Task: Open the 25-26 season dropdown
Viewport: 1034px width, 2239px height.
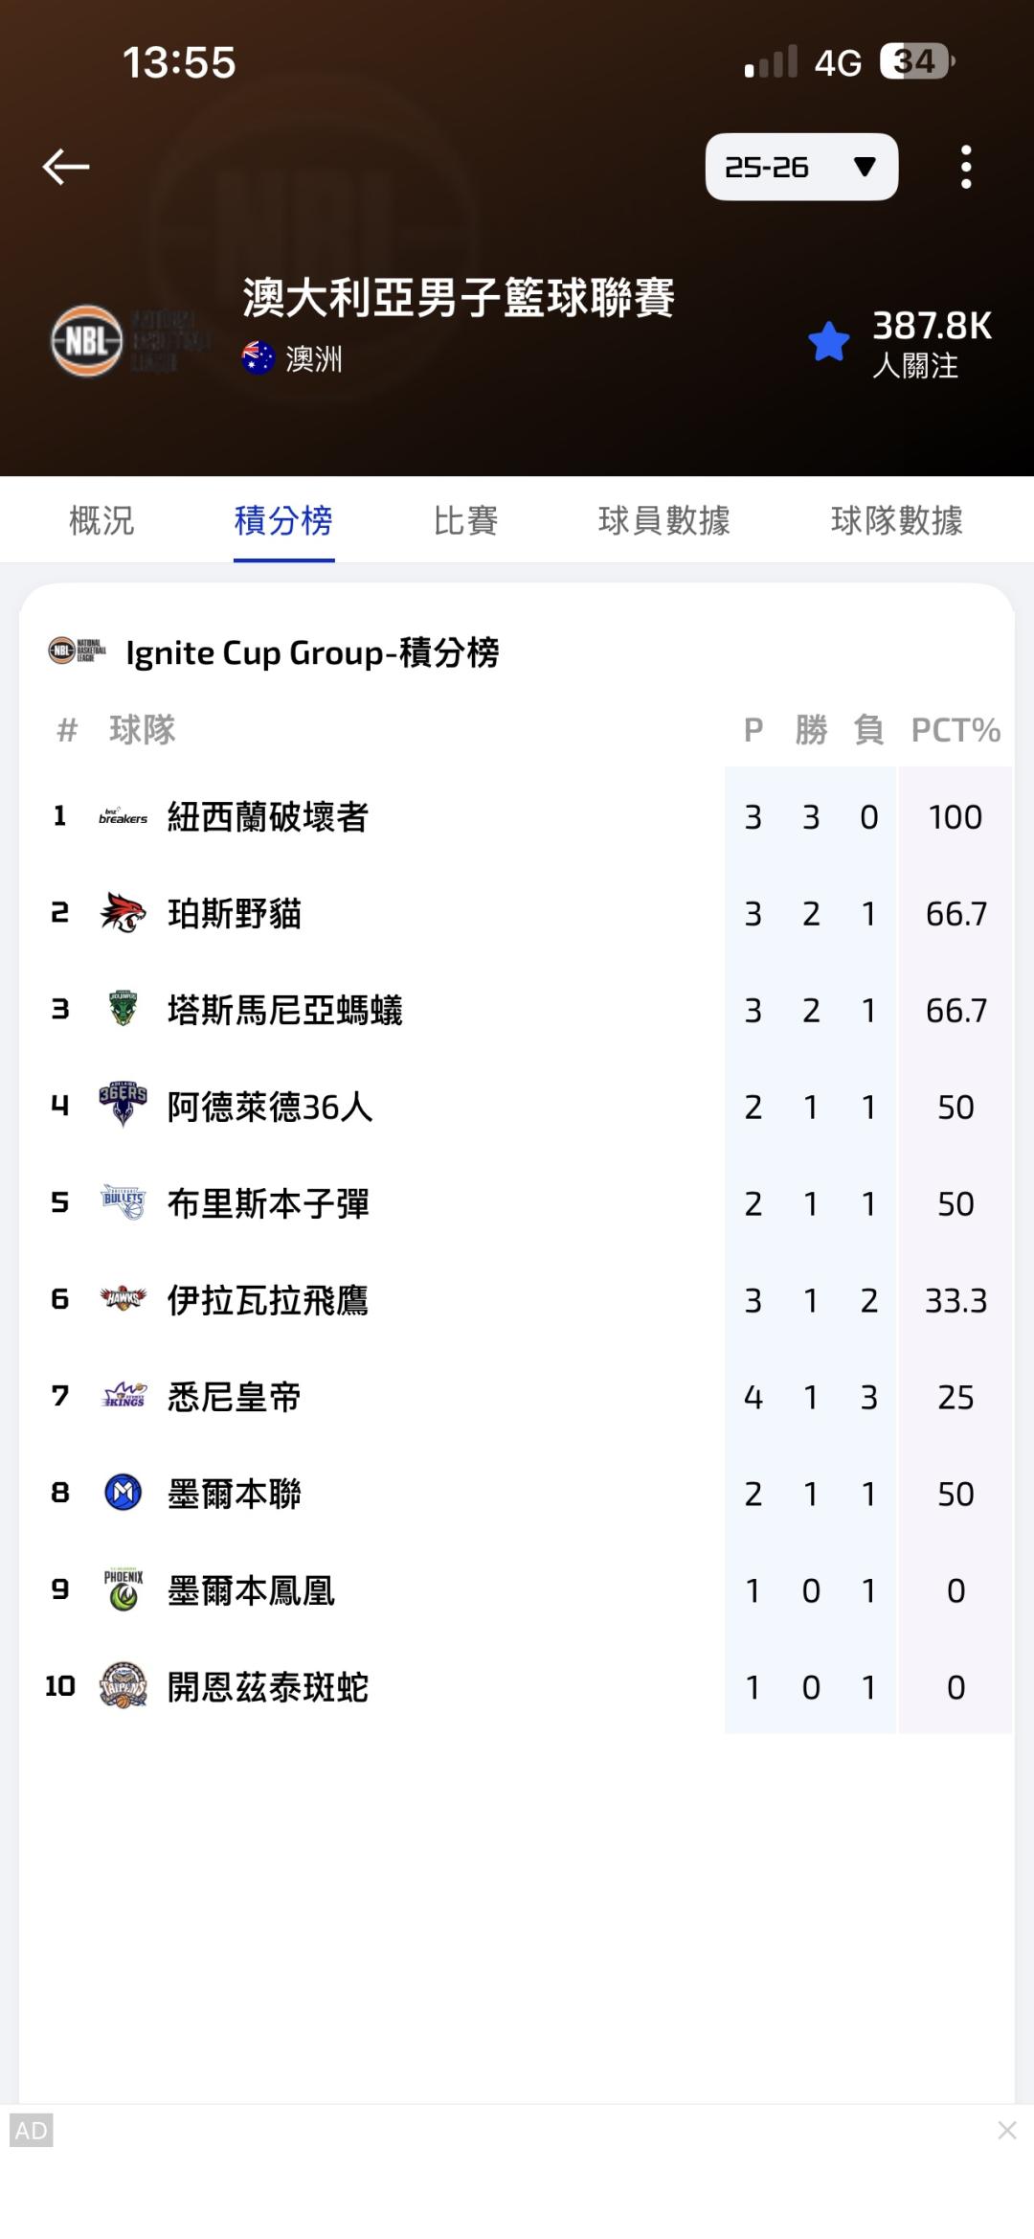Action: (x=801, y=167)
